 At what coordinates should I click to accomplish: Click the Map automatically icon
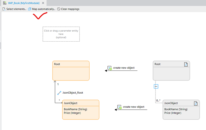click(30, 9)
